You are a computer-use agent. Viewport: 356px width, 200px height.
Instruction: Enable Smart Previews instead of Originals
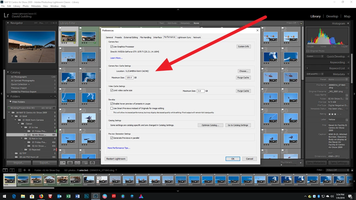(x=112, y=108)
